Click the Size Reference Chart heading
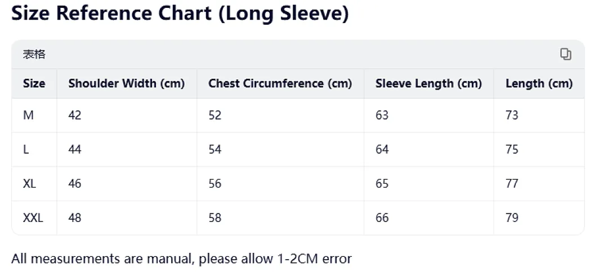 click(180, 13)
